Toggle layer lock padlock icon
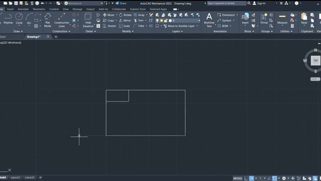This screenshot has height=181, width=321. 166,21
